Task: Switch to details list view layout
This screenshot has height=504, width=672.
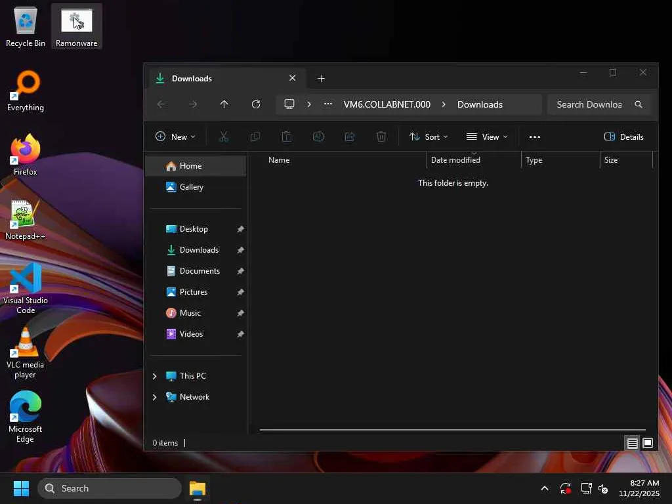Action: click(x=632, y=443)
